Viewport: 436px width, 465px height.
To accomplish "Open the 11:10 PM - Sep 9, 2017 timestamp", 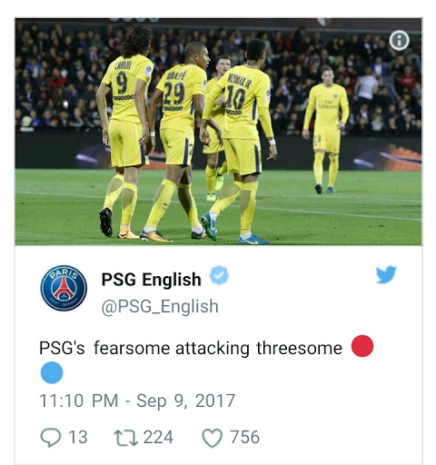I will [x=137, y=401].
